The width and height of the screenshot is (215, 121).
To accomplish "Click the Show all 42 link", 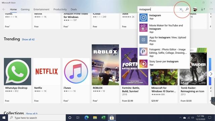I will [x=28, y=39].
